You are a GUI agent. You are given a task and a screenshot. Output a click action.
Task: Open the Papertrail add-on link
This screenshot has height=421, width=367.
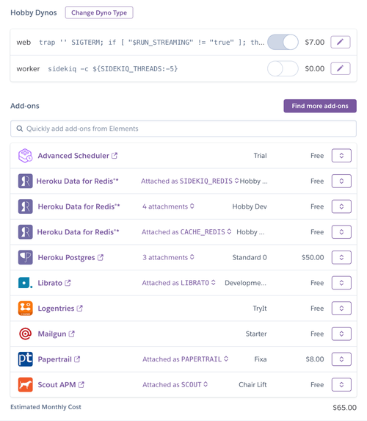coord(55,359)
